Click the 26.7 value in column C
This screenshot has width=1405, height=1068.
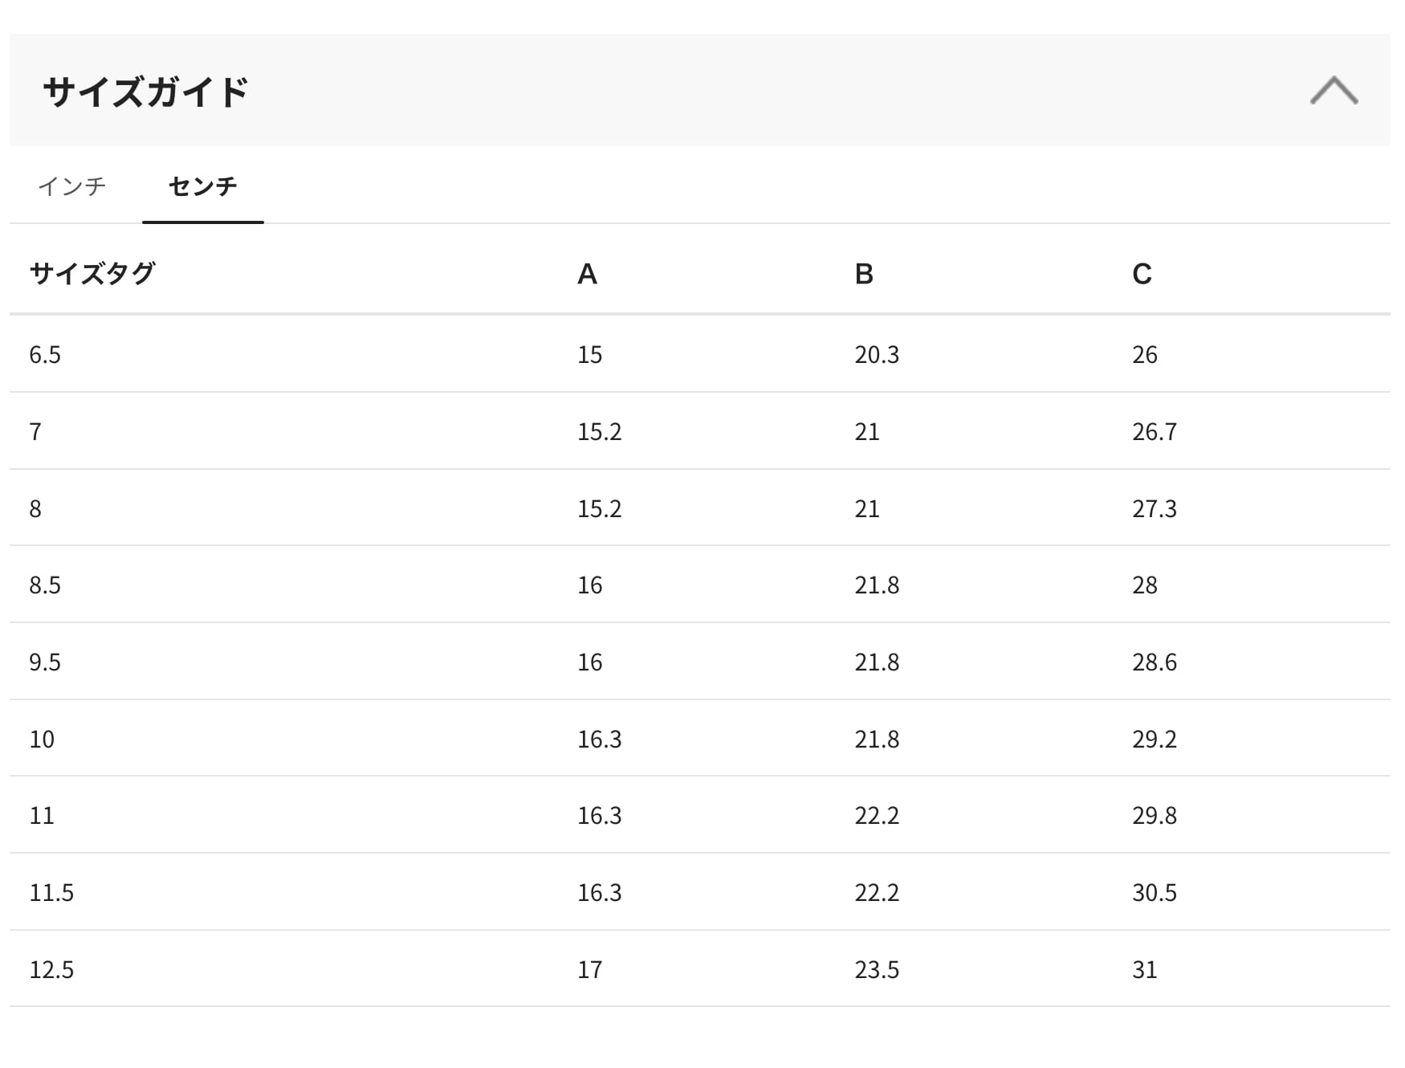pyautogui.click(x=1155, y=432)
